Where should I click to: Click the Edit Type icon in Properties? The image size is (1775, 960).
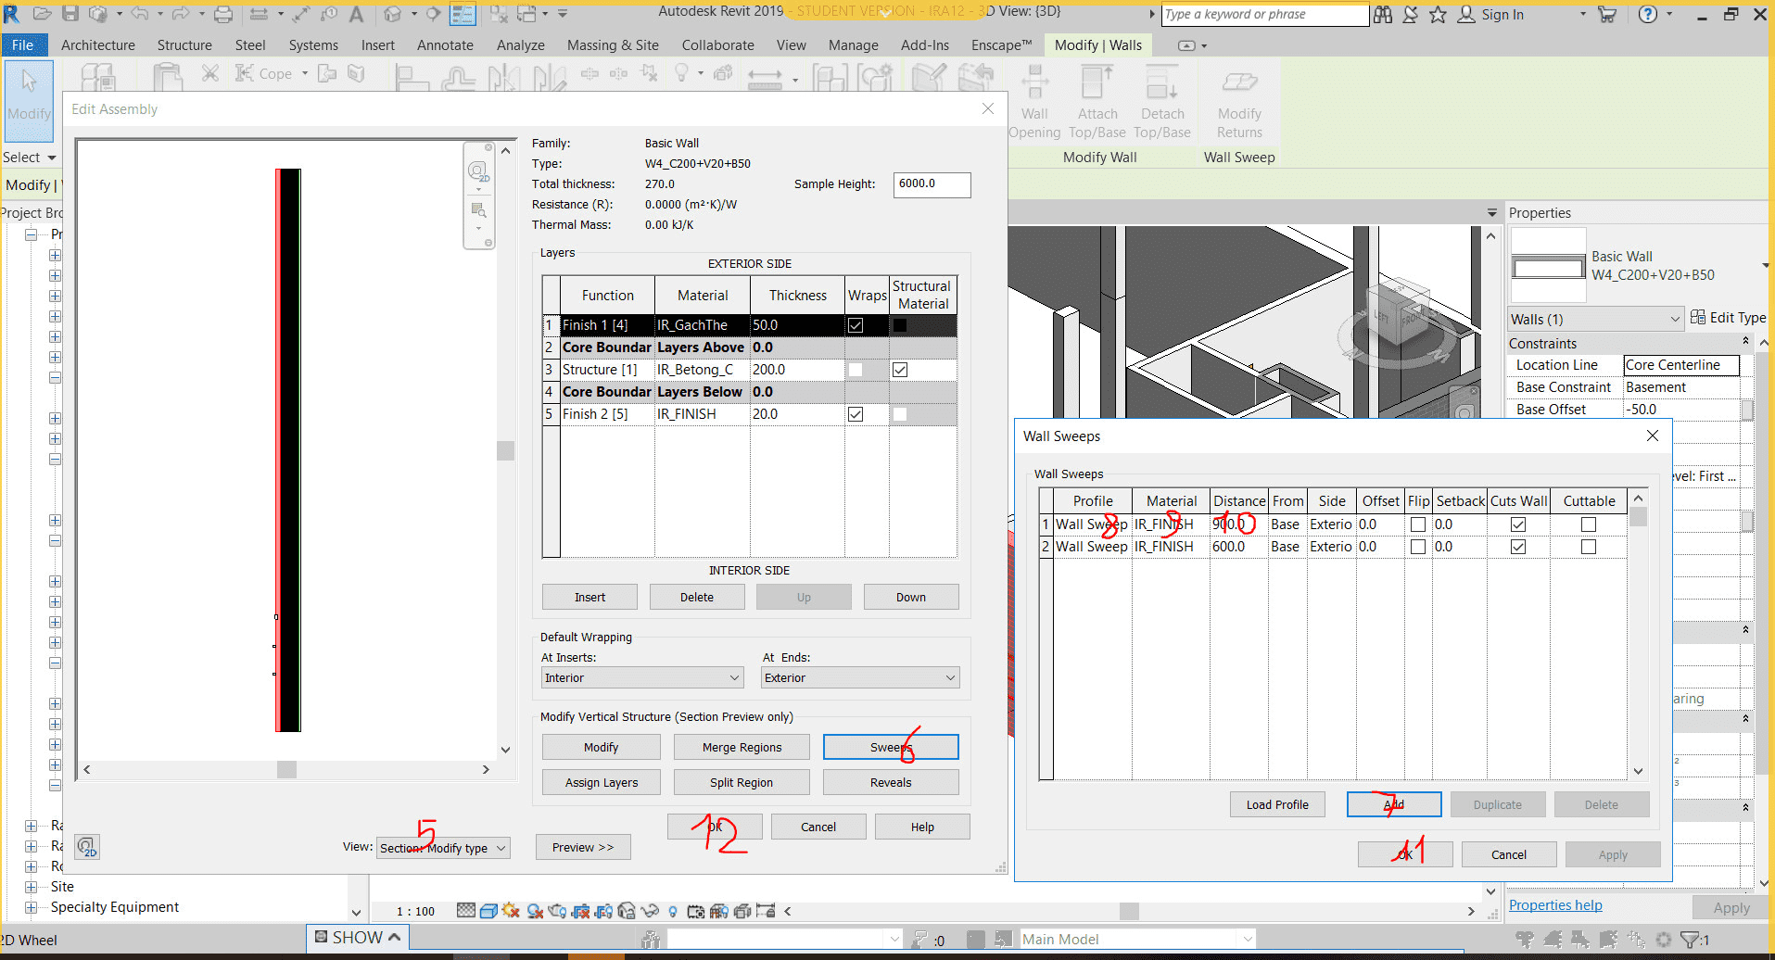[x=1698, y=318]
